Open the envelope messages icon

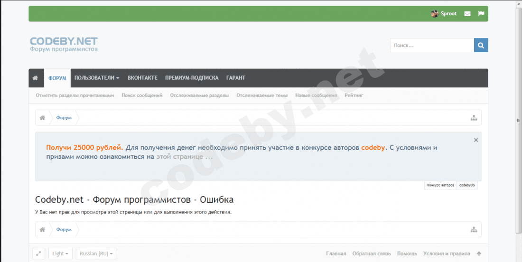[x=467, y=14]
